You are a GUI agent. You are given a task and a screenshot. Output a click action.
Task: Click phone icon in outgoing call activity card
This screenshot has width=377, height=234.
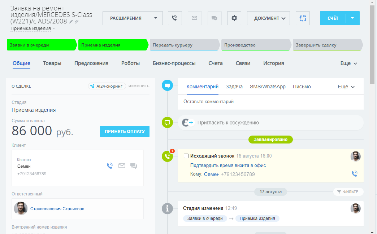(x=355, y=173)
